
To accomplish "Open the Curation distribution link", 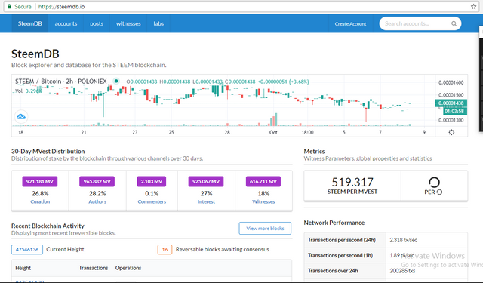I will 40,201.
